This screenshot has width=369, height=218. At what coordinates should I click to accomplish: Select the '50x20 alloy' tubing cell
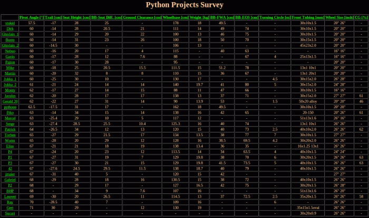tap(308, 101)
